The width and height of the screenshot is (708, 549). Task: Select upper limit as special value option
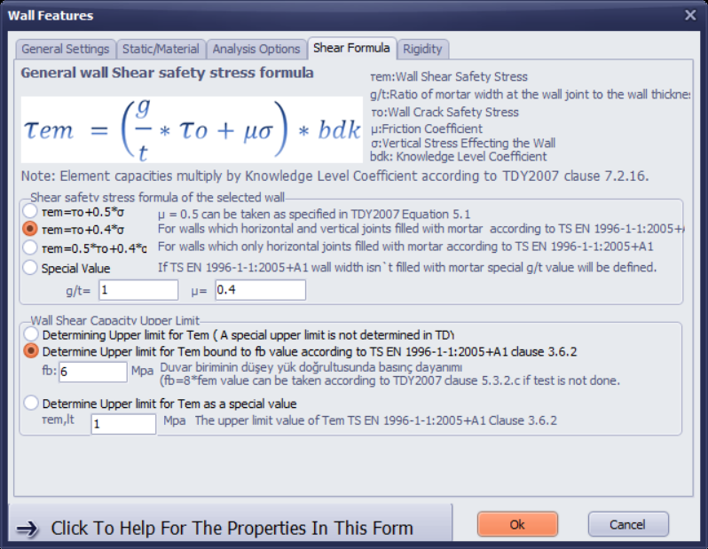pyautogui.click(x=31, y=404)
